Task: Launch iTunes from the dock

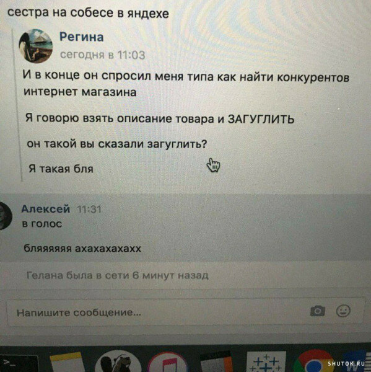Action: tap(168, 362)
